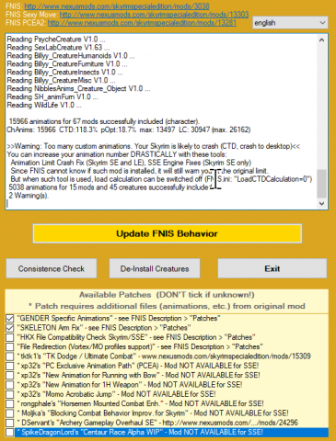Untick GENDER Specific Animations patch
This screenshot has width=336, height=441.
[10, 319]
